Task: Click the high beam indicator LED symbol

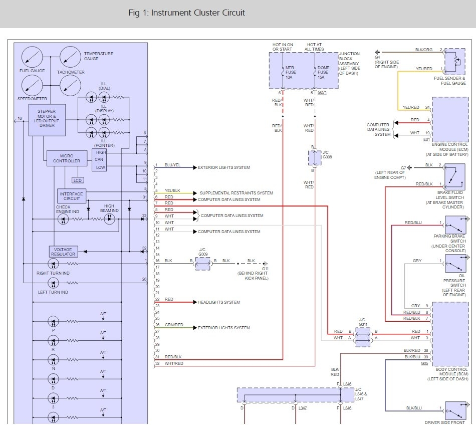Action: tap(109, 220)
